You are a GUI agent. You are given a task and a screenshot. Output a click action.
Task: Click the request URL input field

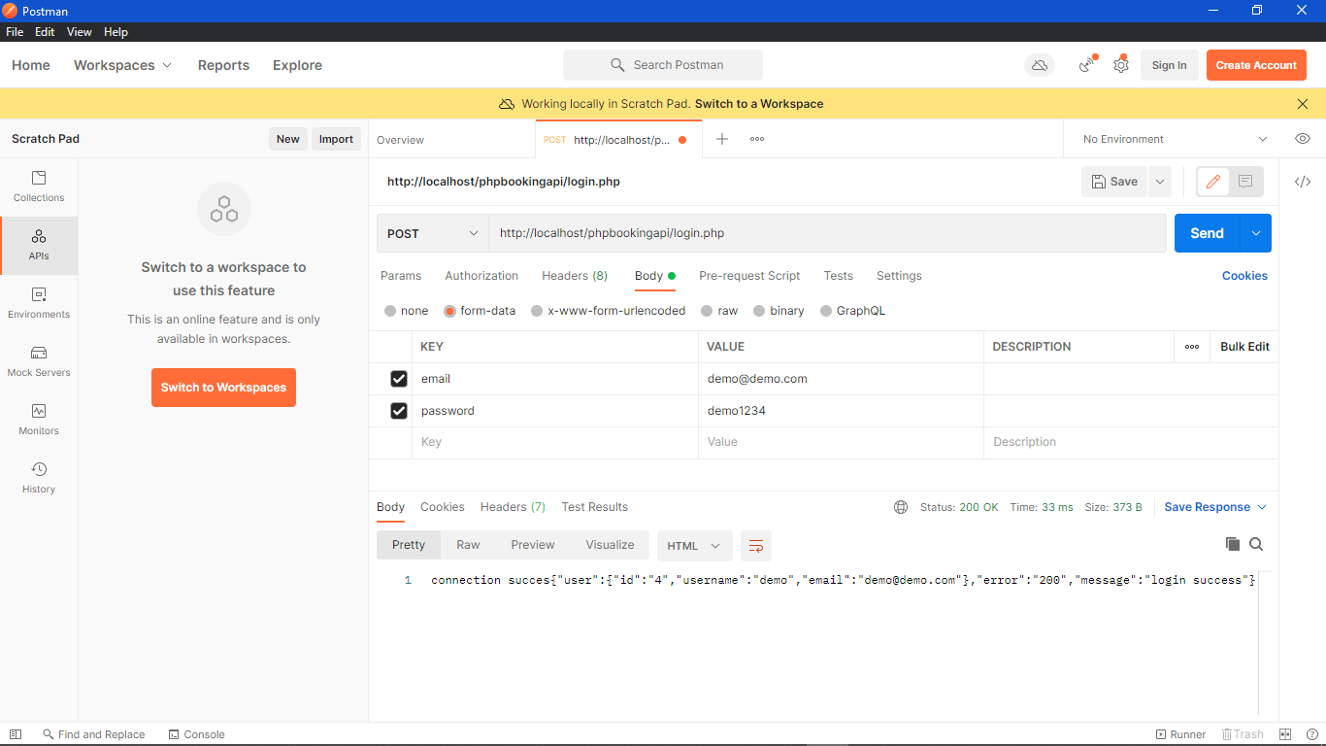[x=827, y=233]
